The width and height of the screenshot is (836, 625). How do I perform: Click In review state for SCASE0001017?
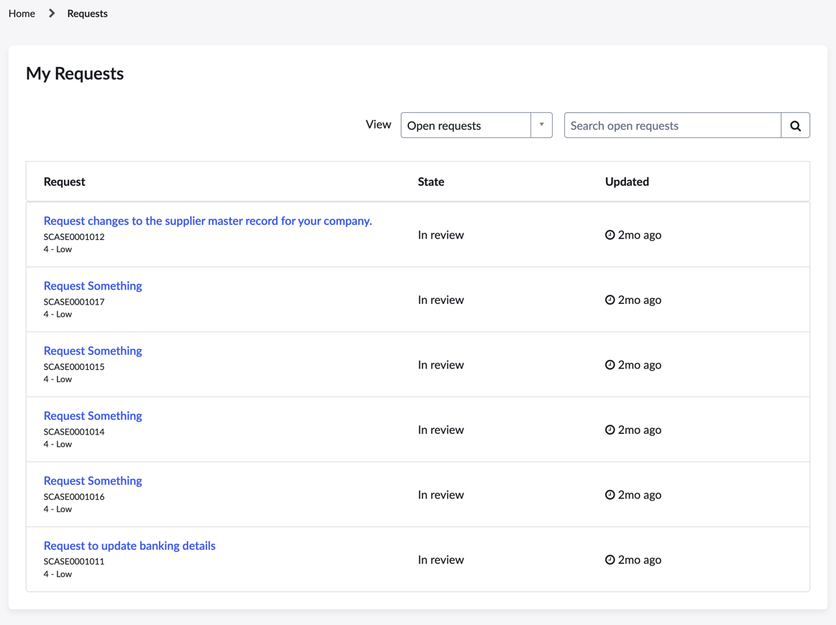pos(441,300)
